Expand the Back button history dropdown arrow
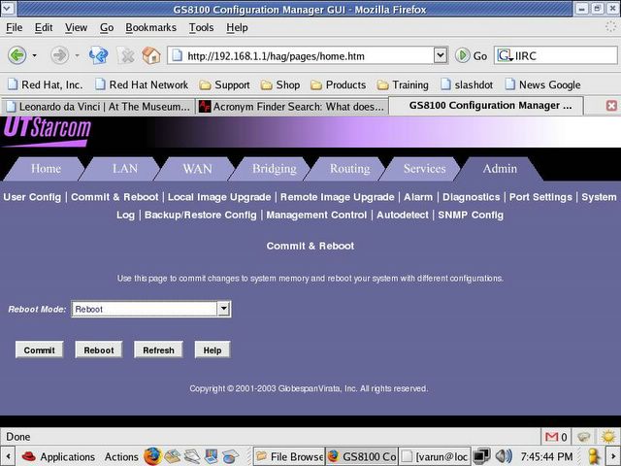The image size is (621, 466). [x=35, y=55]
